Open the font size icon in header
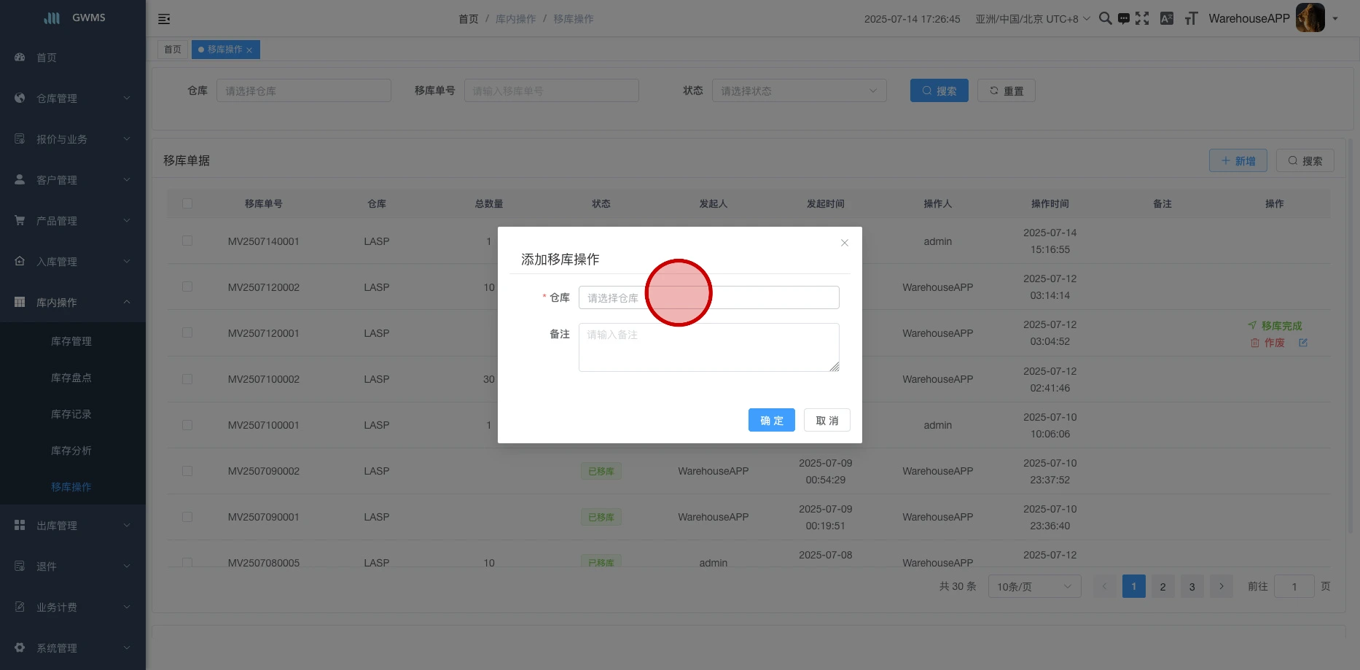The width and height of the screenshot is (1360, 670). point(1191,19)
